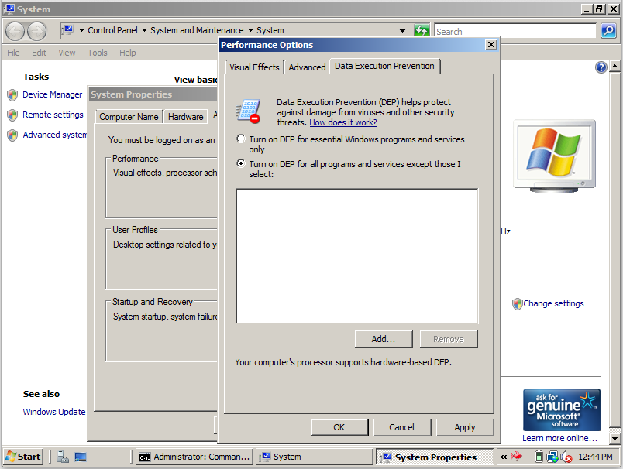Open the Device Manager link
The image size is (623, 469).
[x=52, y=95]
